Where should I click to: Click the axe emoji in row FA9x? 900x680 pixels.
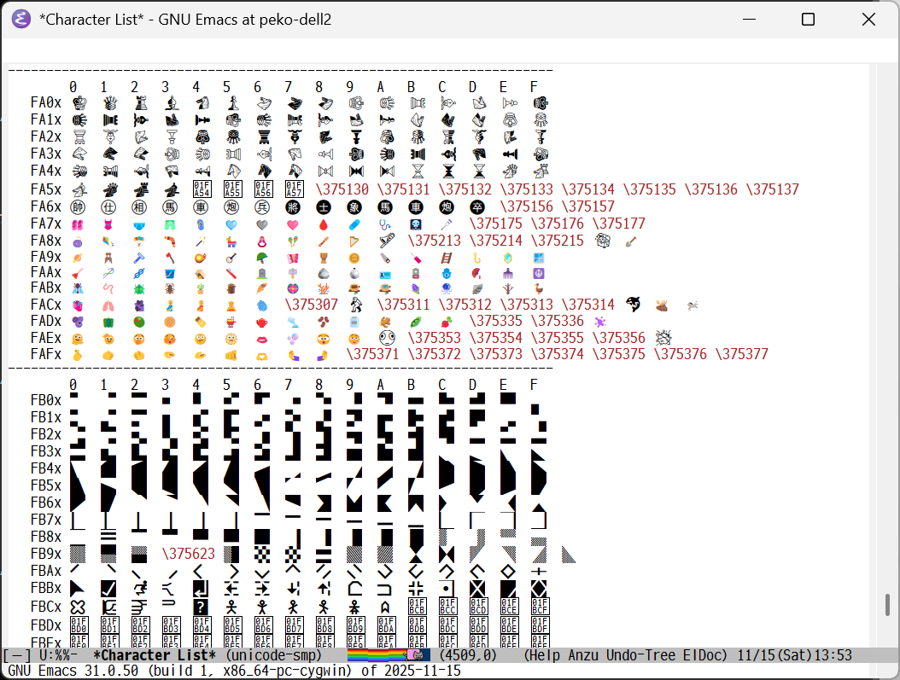click(165, 258)
